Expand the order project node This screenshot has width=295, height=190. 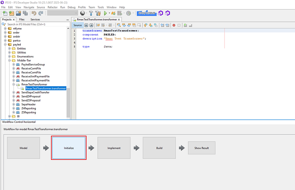pyautogui.click(x=5, y=33)
